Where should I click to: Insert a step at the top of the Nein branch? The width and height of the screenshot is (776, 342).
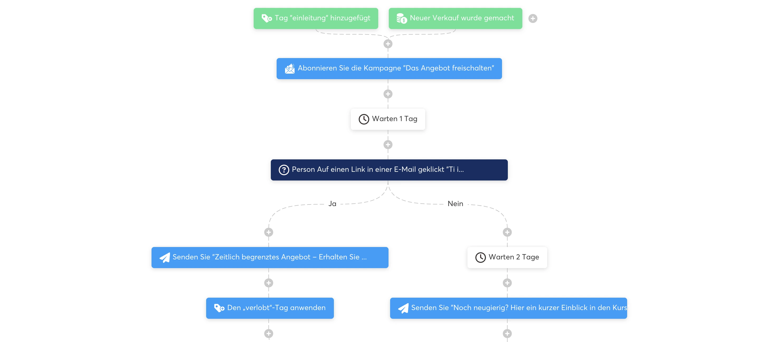tap(507, 232)
